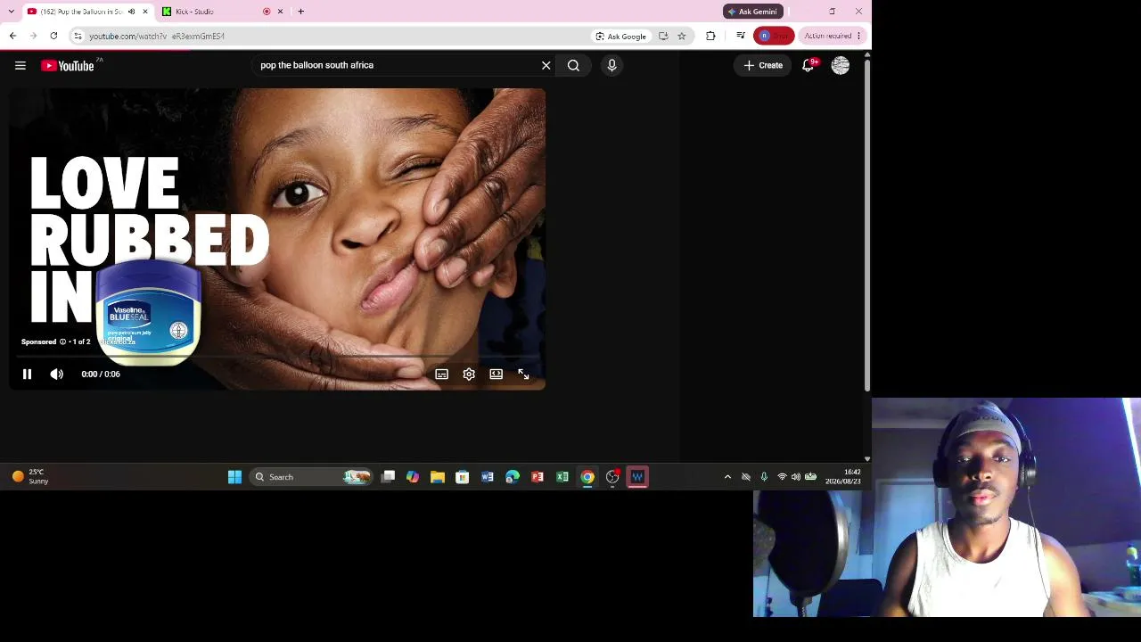Switch to the Pop the Balloon tab
This screenshot has height=642, width=1141.
80,12
